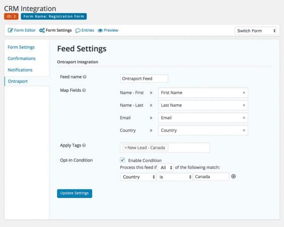This screenshot has height=227, width=284.
Task: Click the Name - First arrow icon
Action: click(151, 93)
